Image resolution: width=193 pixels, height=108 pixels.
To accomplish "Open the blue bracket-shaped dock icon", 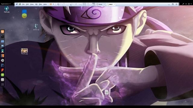I will click(x=2, y=65).
